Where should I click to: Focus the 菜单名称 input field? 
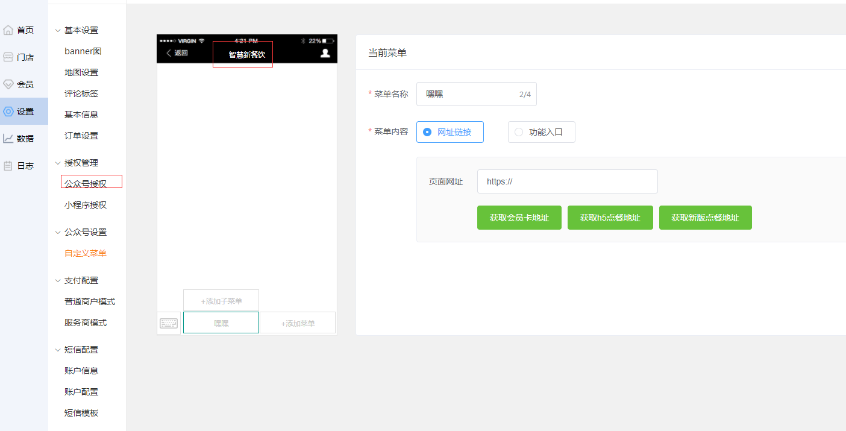[477, 94]
